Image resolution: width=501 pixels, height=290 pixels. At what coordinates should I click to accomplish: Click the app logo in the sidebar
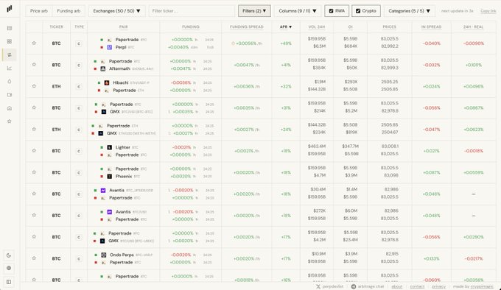pyautogui.click(x=10, y=9)
